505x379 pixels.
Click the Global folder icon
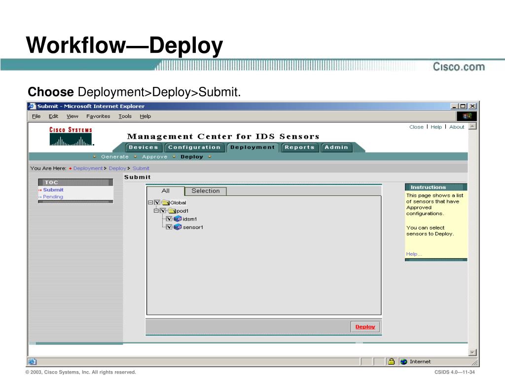[166, 203]
